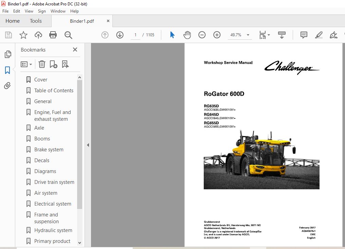This screenshot has height=249, width=345.
Task: Click the bookmarks panel scrollbar thumb
Action: [x=80, y=145]
